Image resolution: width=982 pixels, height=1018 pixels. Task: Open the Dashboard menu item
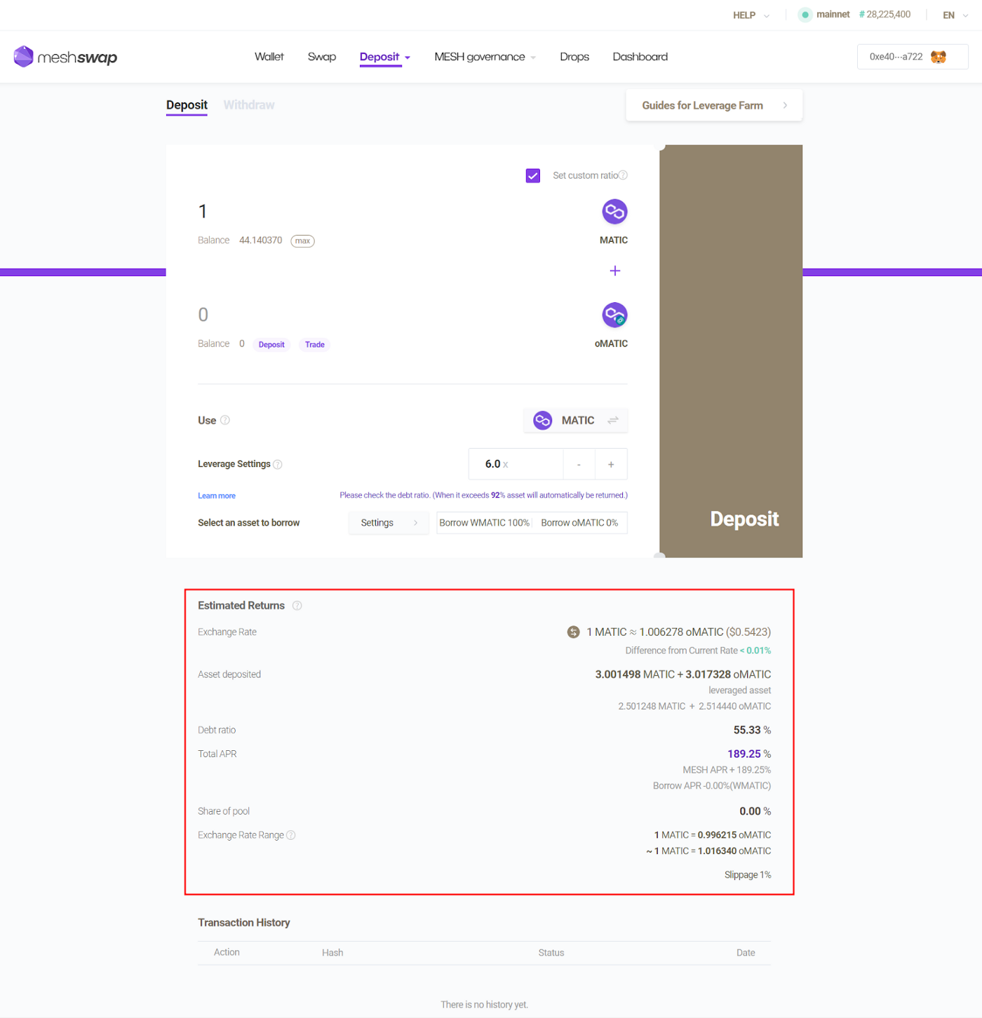[x=640, y=57]
